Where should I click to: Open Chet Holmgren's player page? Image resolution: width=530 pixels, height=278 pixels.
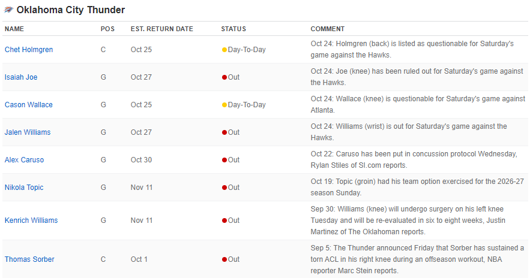point(29,50)
